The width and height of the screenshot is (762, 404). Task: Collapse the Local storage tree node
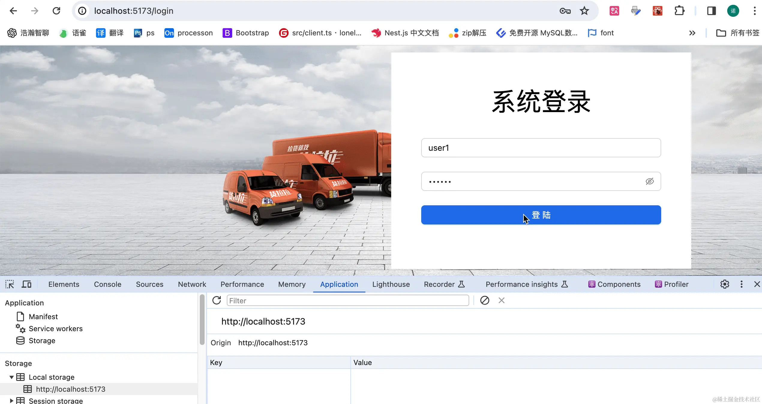pos(11,377)
